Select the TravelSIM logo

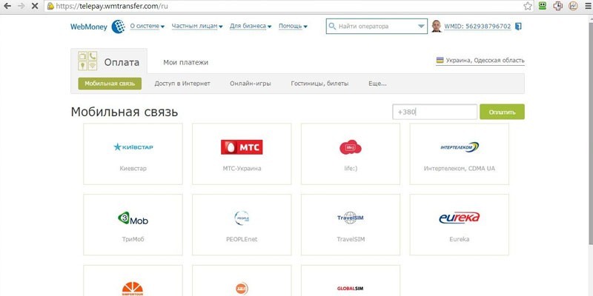[x=350, y=218]
